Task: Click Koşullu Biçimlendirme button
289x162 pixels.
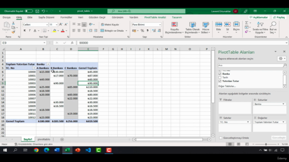Action: click(174, 28)
